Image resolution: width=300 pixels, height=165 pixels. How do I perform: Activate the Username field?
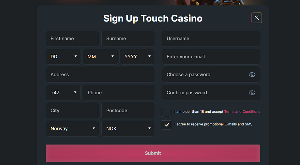pos(211,39)
